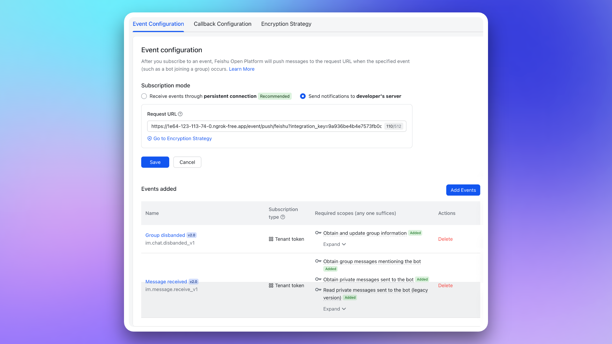The height and width of the screenshot is (344, 612).
Task: Click the Save button
Action: click(155, 162)
